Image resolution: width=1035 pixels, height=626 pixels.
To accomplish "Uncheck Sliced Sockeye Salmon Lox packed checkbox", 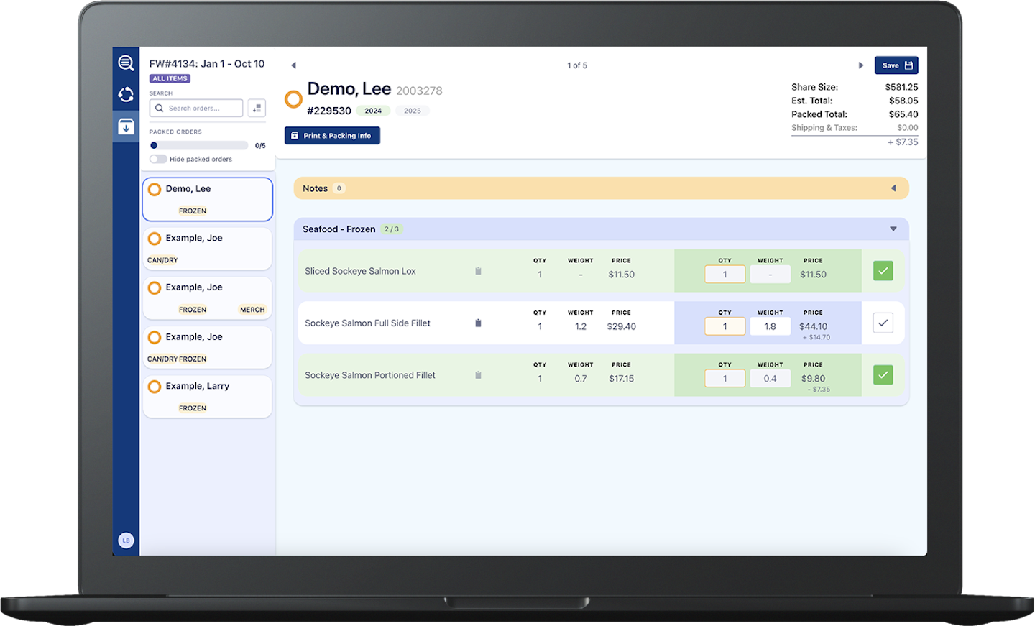I will pyautogui.click(x=883, y=271).
